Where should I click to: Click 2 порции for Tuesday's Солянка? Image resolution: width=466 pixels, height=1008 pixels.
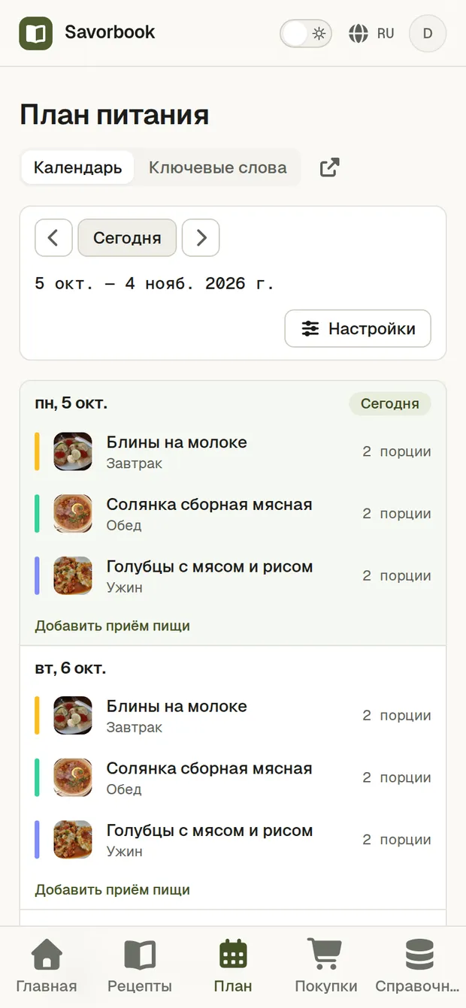pos(397,777)
